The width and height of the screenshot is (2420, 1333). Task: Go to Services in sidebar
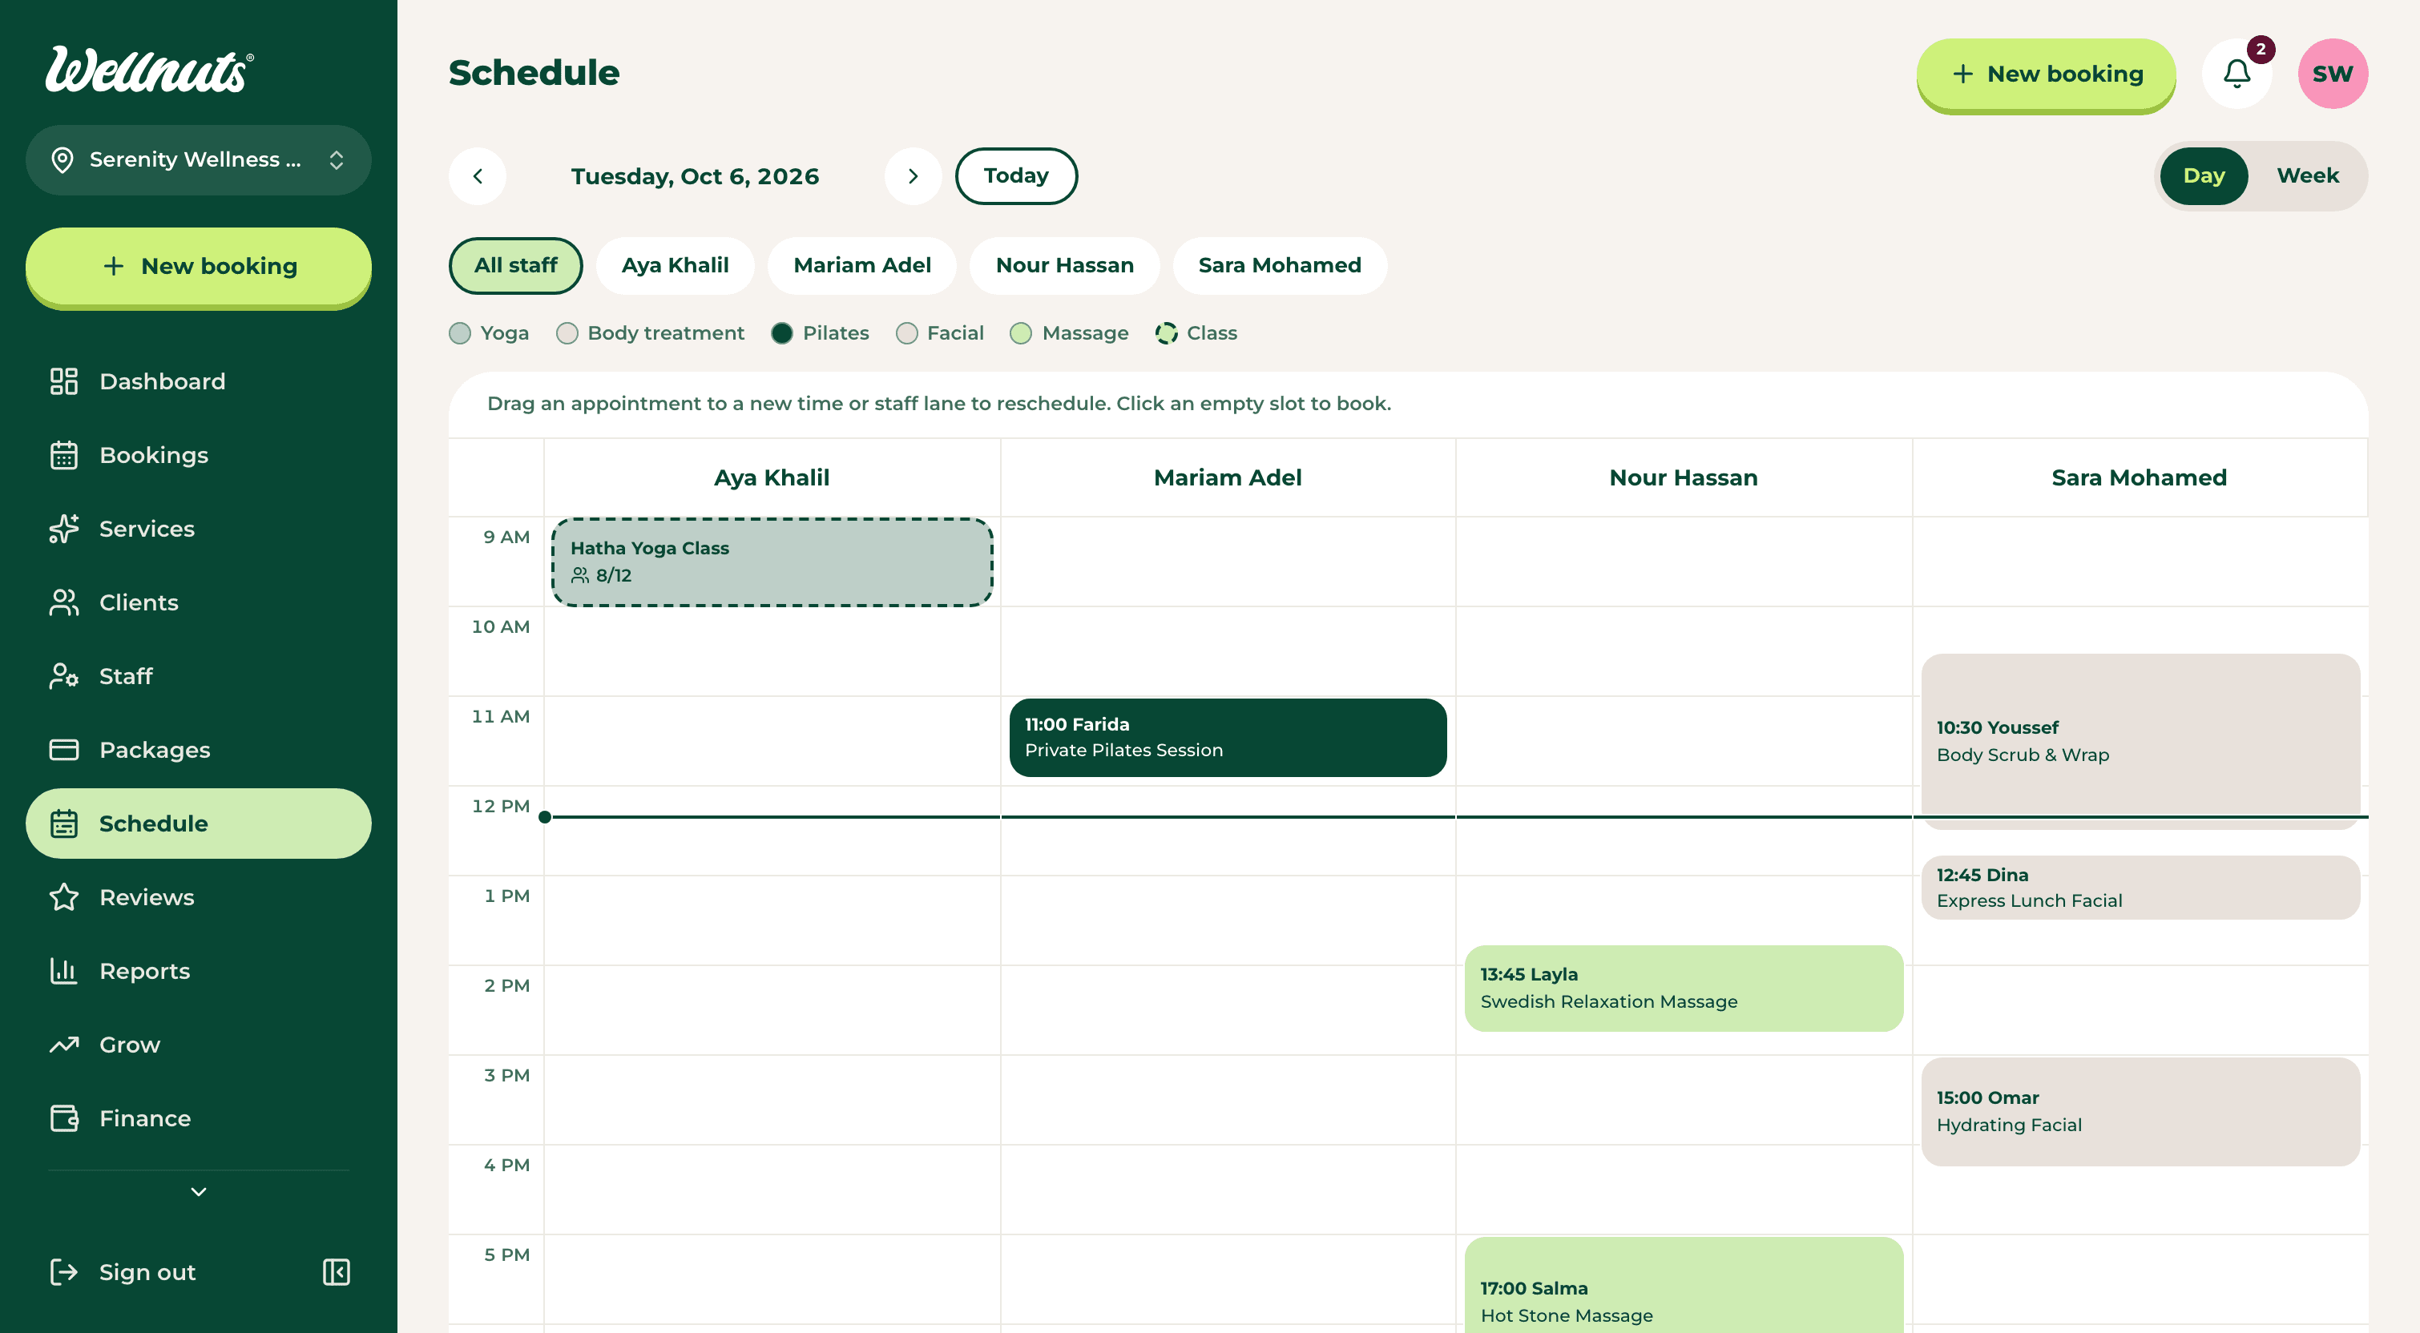(x=198, y=529)
